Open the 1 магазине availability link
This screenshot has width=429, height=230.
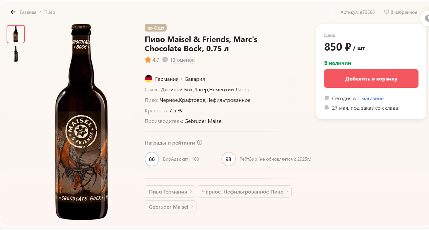point(370,99)
